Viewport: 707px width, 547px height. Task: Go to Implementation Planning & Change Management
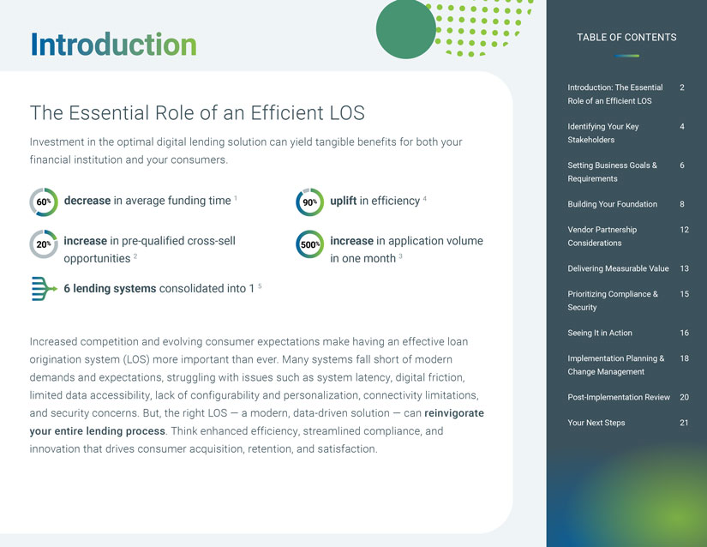(x=615, y=364)
